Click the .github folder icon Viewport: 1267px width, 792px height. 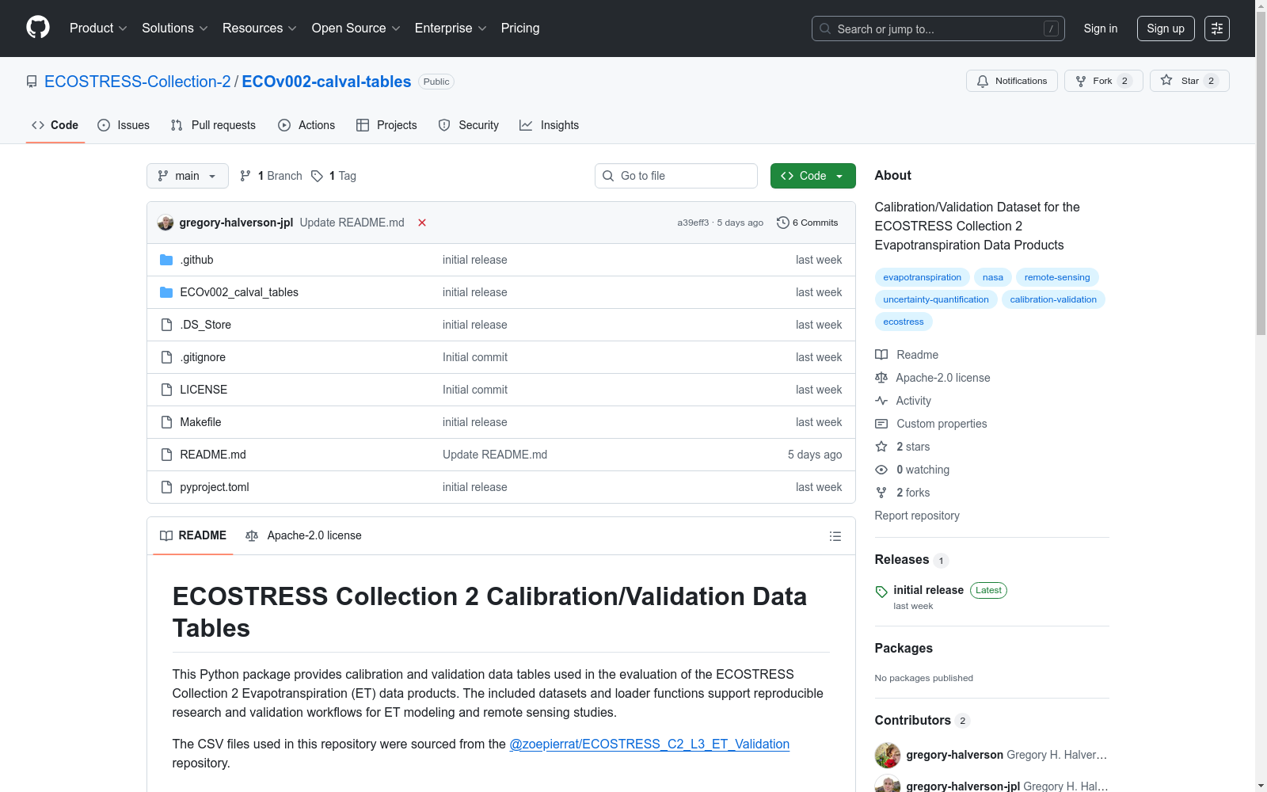(166, 260)
